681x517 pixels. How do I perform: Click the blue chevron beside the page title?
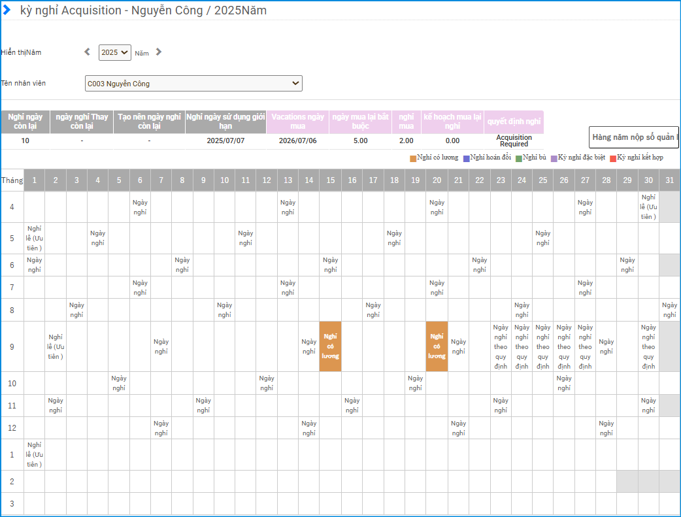[7, 10]
